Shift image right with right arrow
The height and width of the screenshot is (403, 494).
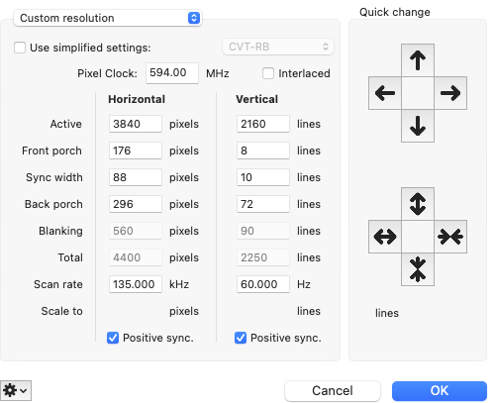[x=450, y=93]
